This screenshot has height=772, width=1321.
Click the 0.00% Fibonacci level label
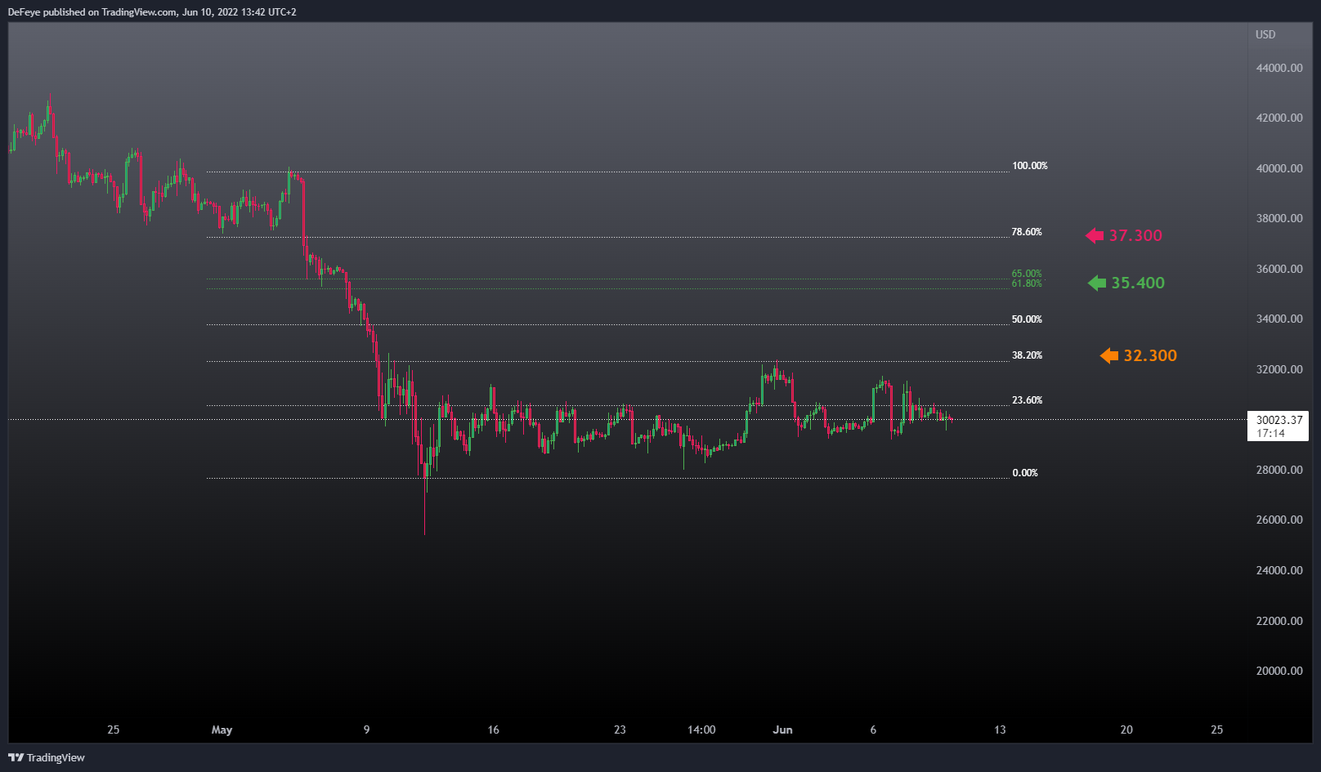pos(1025,473)
